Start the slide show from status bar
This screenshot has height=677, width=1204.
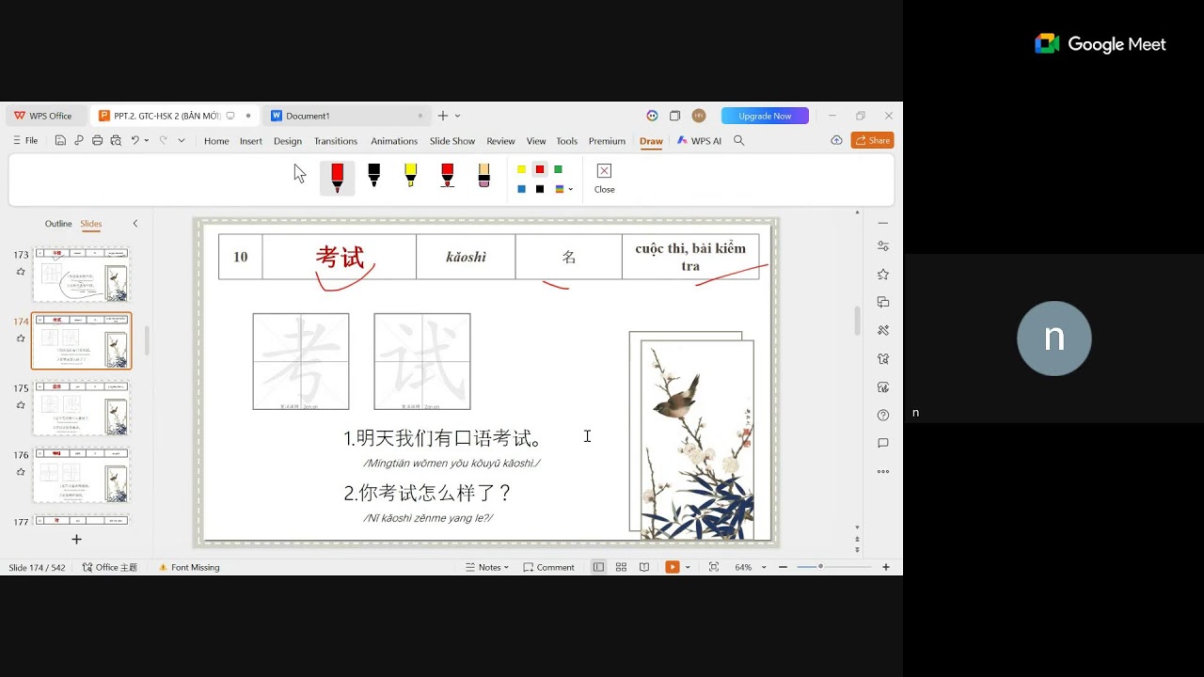point(672,567)
